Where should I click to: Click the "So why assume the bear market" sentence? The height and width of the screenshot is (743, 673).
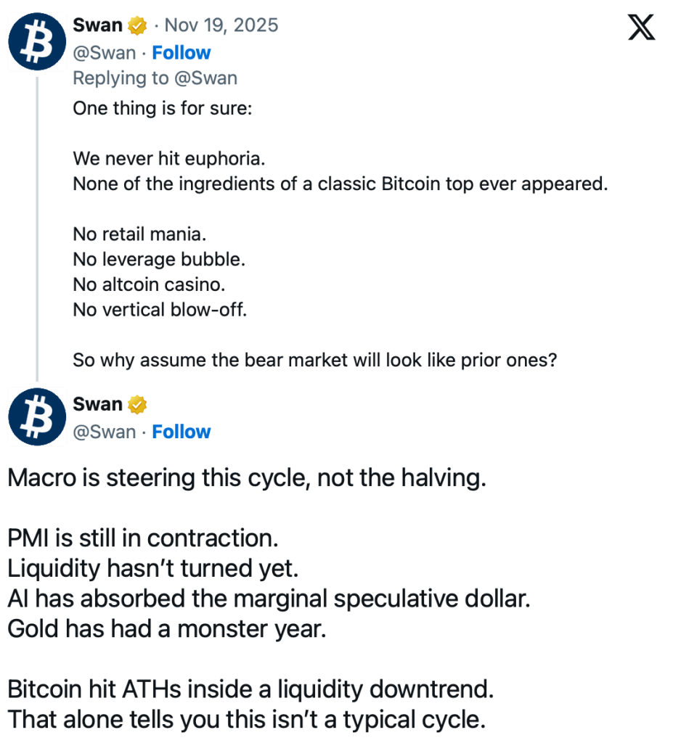point(314,360)
